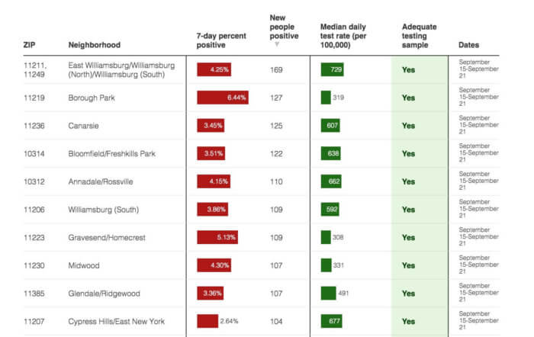Click Borough Park's 6.44% red bar

[223, 98]
